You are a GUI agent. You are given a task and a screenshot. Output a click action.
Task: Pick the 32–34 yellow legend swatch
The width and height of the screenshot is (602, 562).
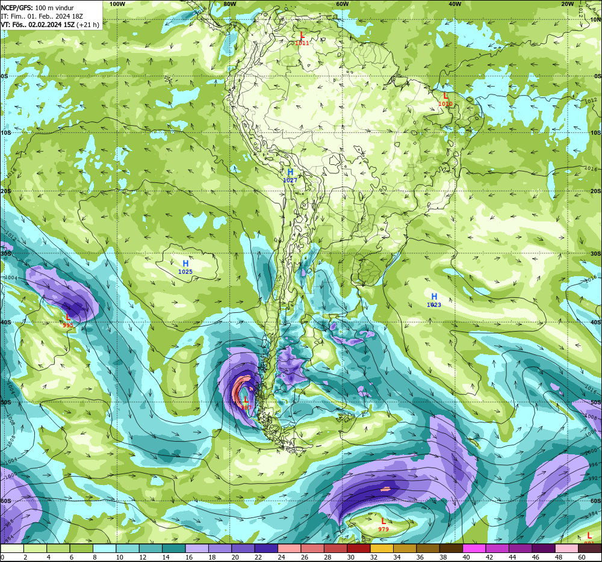click(382, 548)
